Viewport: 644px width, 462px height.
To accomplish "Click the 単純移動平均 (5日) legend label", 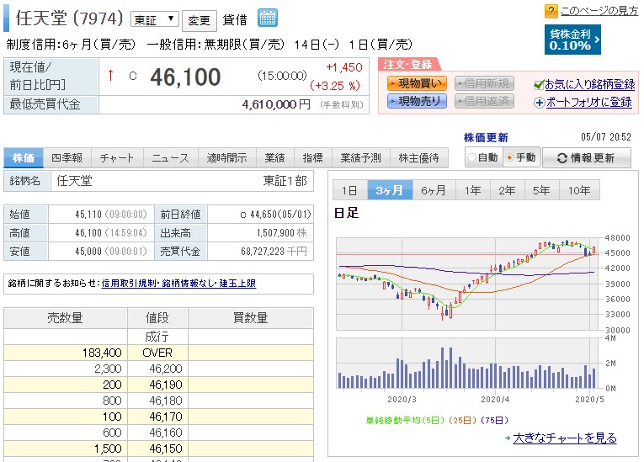I will (406, 420).
